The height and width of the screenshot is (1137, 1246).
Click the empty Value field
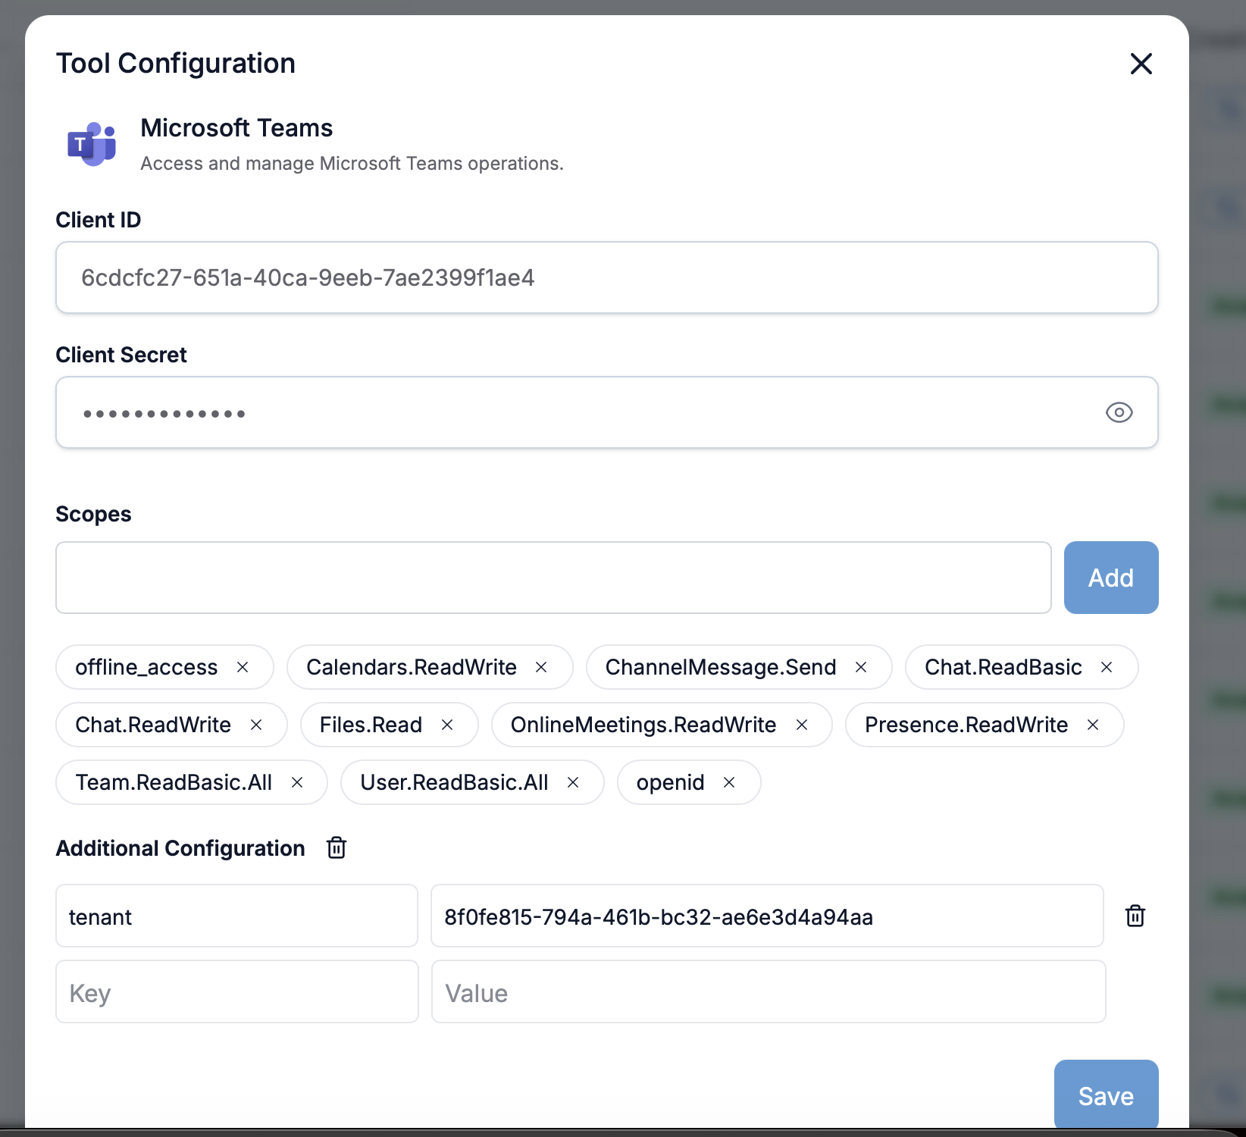click(x=768, y=991)
